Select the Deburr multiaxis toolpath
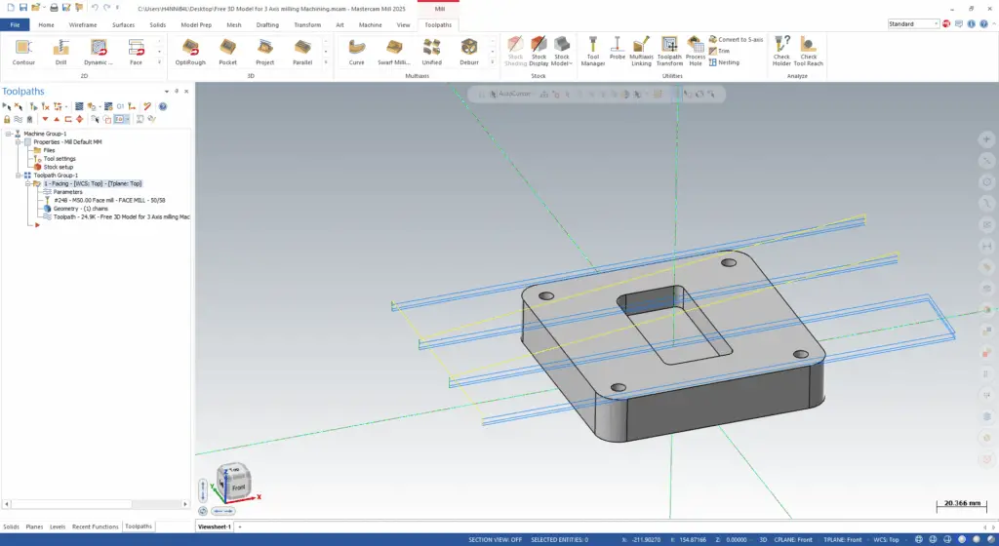 [x=469, y=53]
